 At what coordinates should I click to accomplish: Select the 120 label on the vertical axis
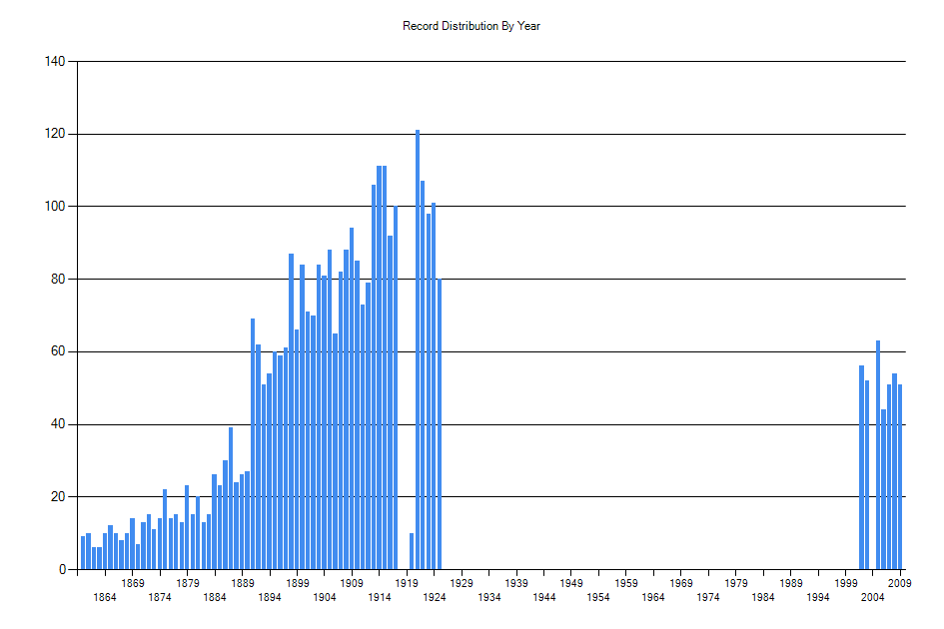click(55, 134)
